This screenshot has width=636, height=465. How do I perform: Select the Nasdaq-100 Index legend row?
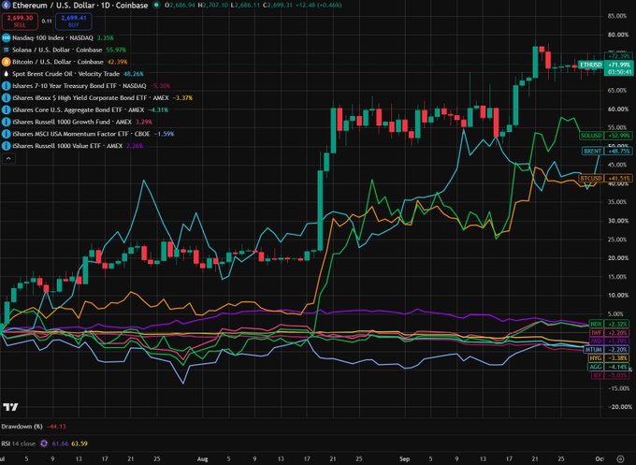(58, 37)
